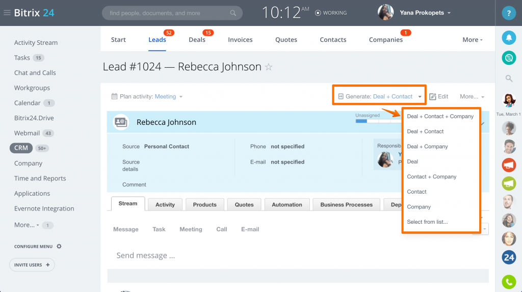Image resolution: width=522 pixels, height=292 pixels.
Task: Click the search field find people, documents
Action: tap(172, 13)
